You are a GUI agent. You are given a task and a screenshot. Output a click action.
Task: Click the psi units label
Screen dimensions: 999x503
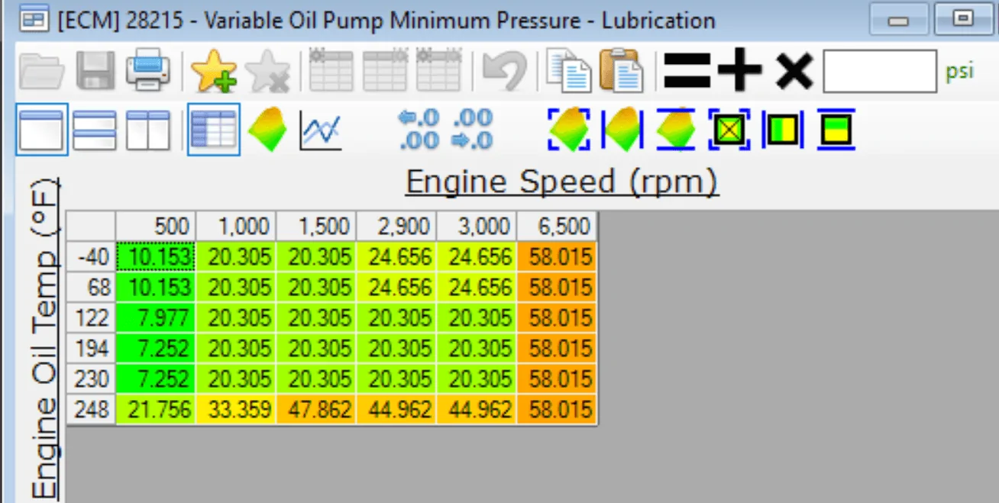point(960,72)
